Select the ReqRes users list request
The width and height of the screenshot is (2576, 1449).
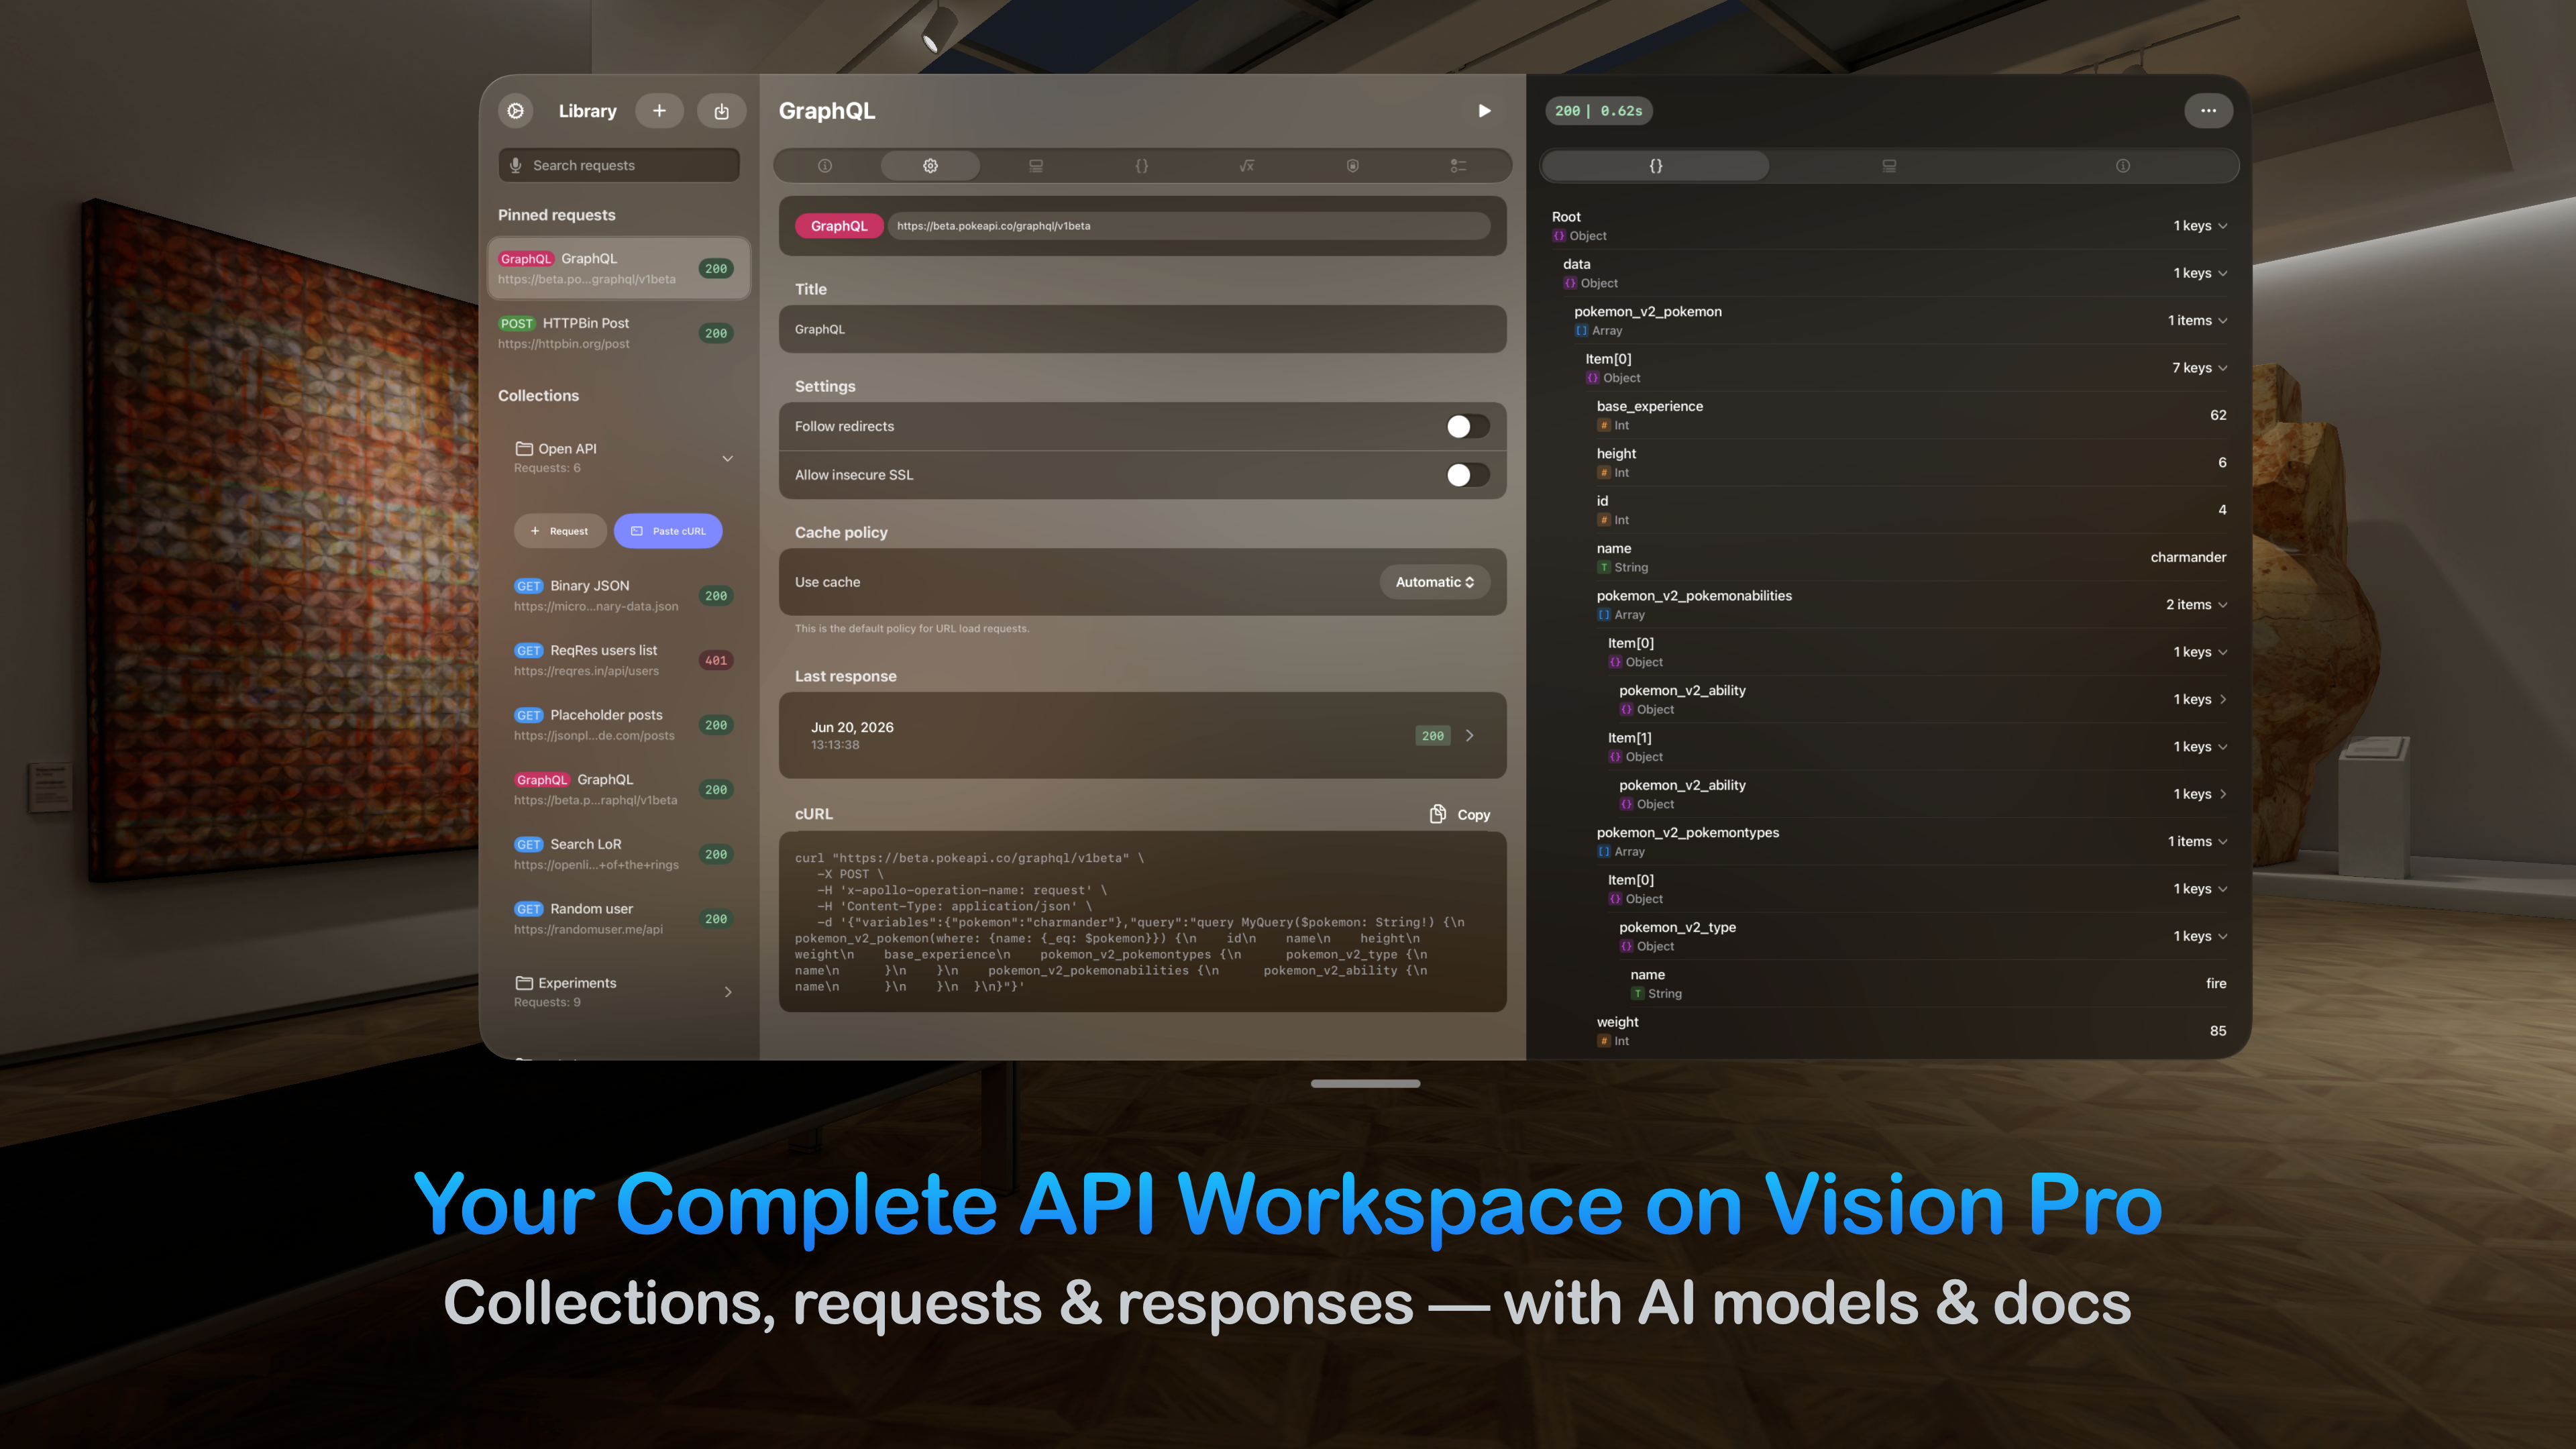pos(623,660)
